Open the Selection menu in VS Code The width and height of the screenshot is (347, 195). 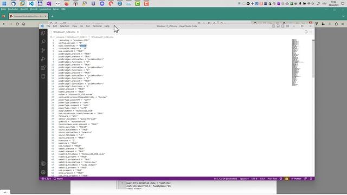pyautogui.click(x=65, y=26)
